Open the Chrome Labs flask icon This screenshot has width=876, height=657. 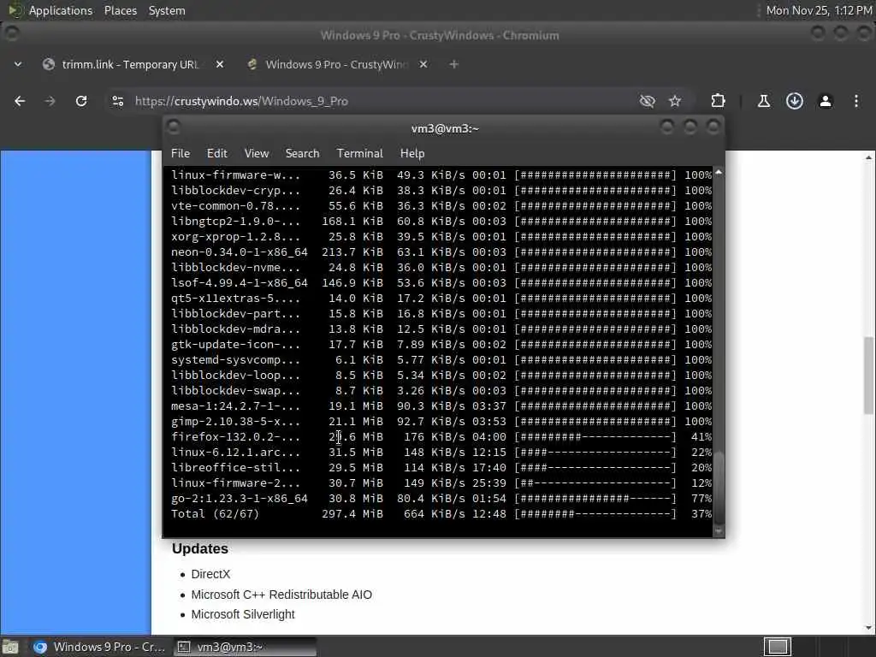click(764, 101)
